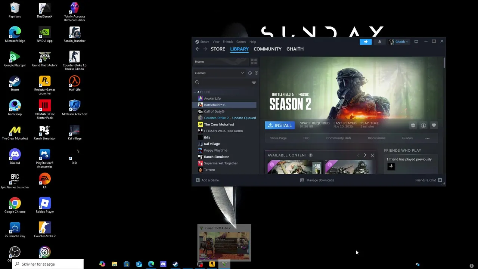The width and height of the screenshot is (478, 269).
Task: Sort library by recent activity clock icon
Action: [x=250, y=73]
